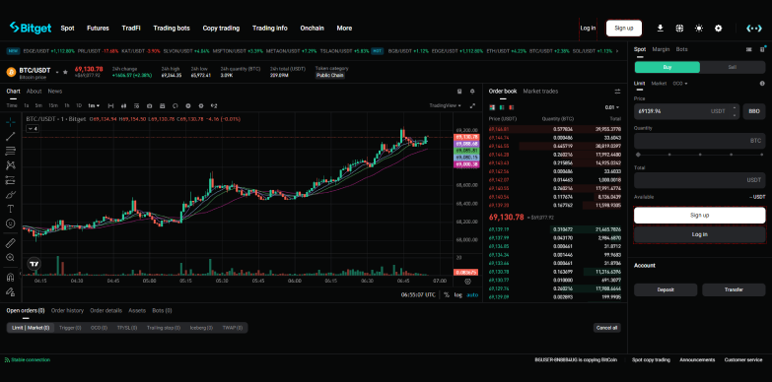
Task: Open the settings gear in header
Action: click(719, 28)
